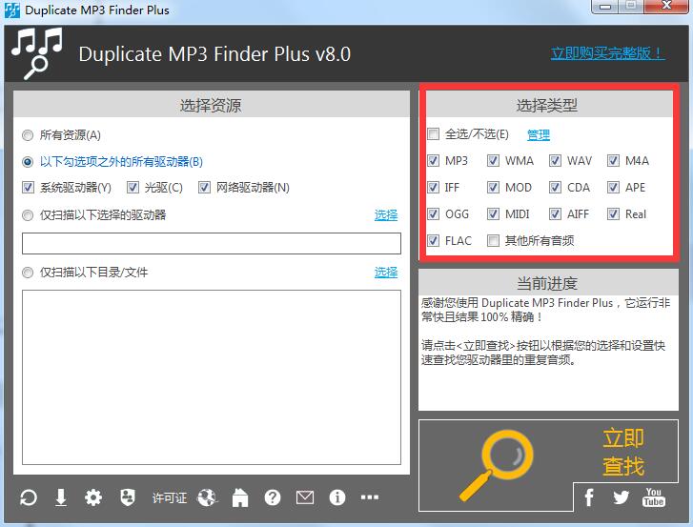The height and width of the screenshot is (527, 693).
Task: Close the Duplicate MP3 Finder window
Action: tap(666, 6)
